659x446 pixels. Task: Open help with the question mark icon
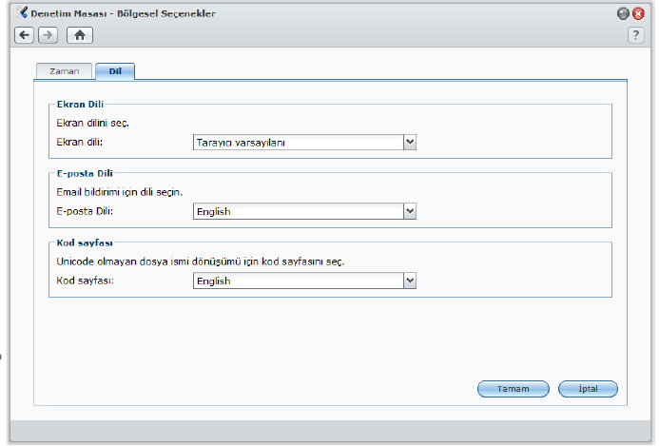[x=636, y=34]
